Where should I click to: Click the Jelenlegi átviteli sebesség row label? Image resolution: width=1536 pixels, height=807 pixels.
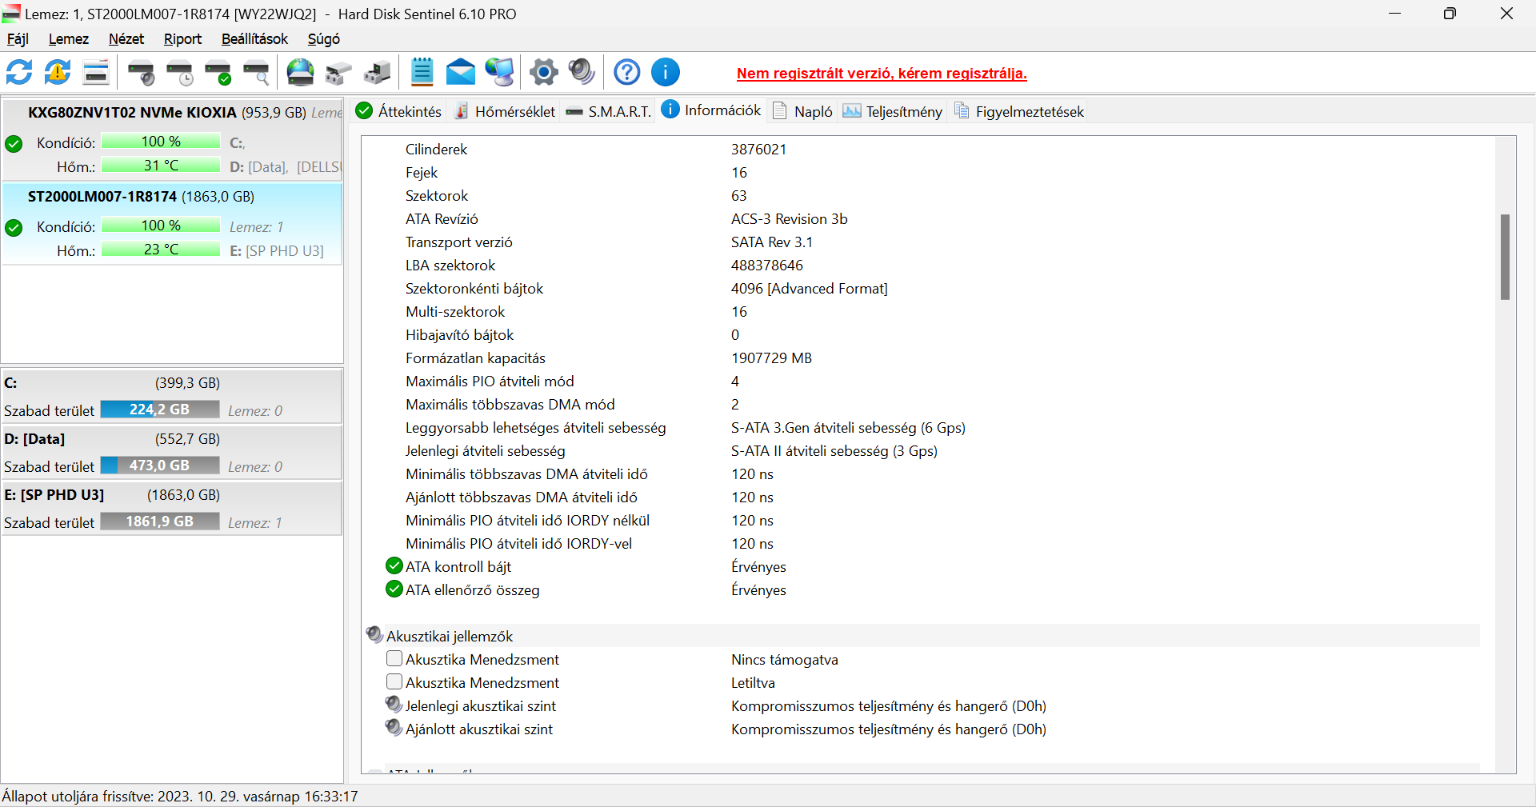(x=485, y=451)
